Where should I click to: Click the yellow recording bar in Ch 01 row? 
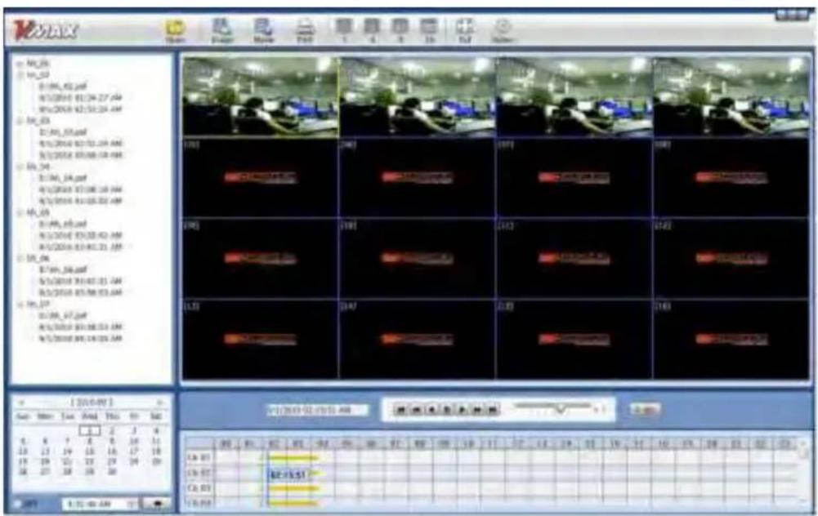pos(293,458)
